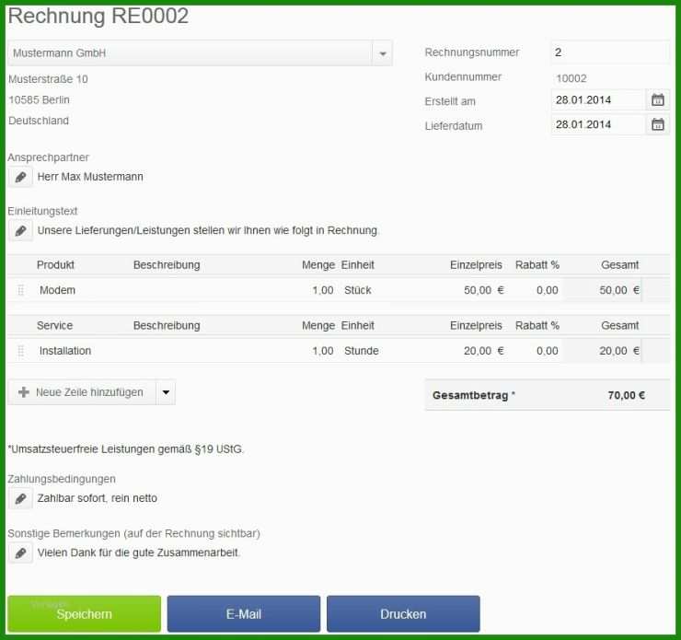
Task: Grab the drag handle of Installation row
Action: click(20, 351)
